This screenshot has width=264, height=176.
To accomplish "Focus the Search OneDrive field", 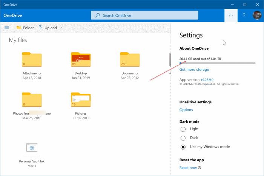I will click(144, 16).
